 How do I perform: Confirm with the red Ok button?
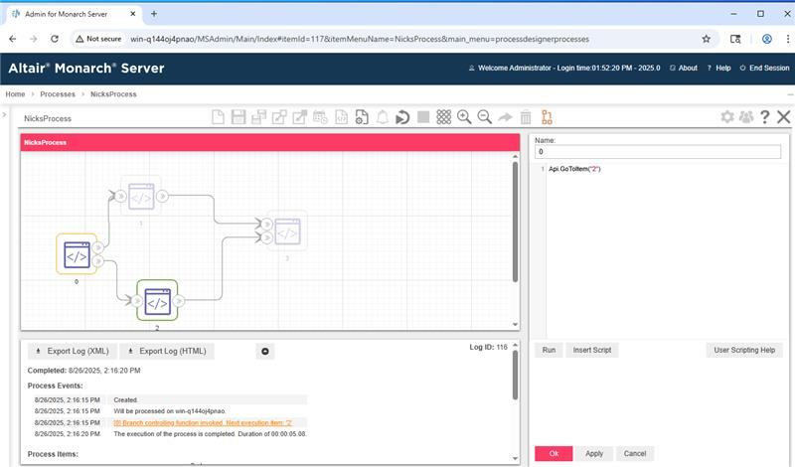[554, 453]
